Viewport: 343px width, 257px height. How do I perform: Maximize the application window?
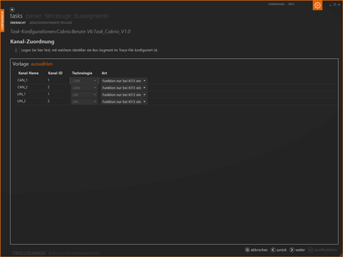335,5
